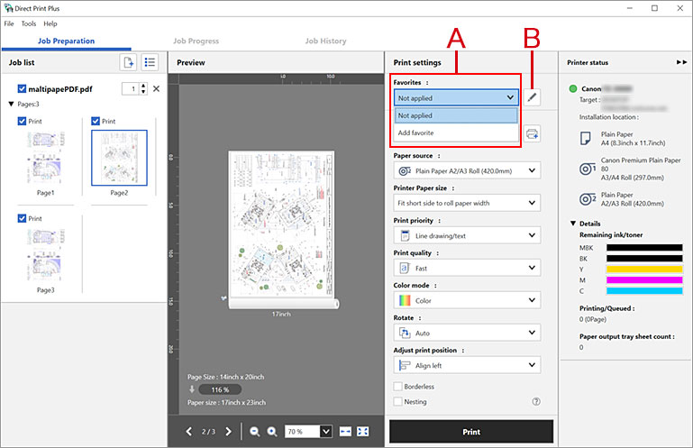Image resolution: width=693 pixels, height=448 pixels.
Task: Open the Tools menu
Action: tap(29, 23)
